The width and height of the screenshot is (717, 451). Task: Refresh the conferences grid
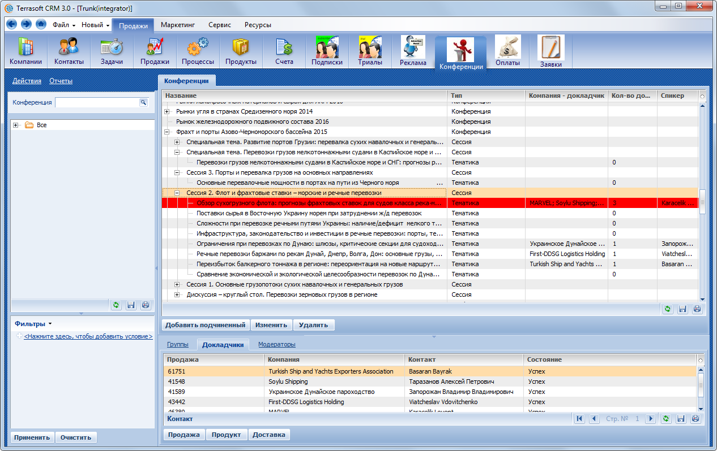[668, 309]
